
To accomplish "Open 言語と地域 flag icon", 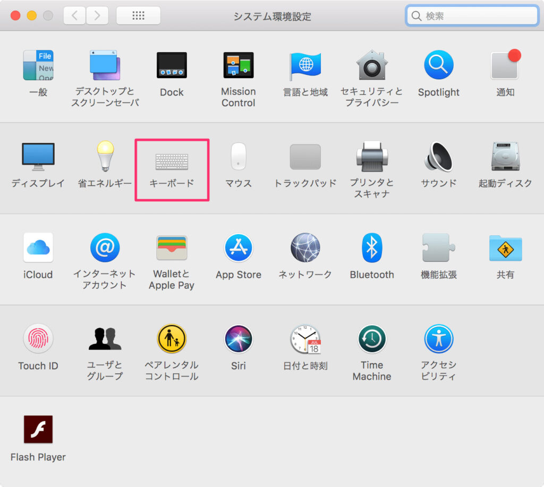I will [x=305, y=66].
